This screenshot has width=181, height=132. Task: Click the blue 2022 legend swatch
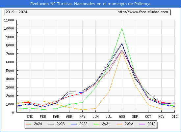tap(74, 124)
